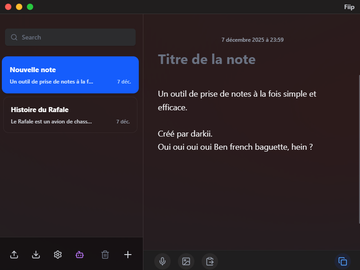Open the Histoire du Rafale note
This screenshot has height=270, width=360.
click(71, 115)
